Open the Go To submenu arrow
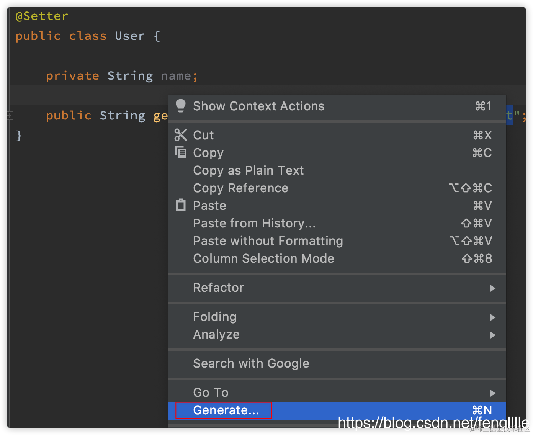 click(x=492, y=393)
